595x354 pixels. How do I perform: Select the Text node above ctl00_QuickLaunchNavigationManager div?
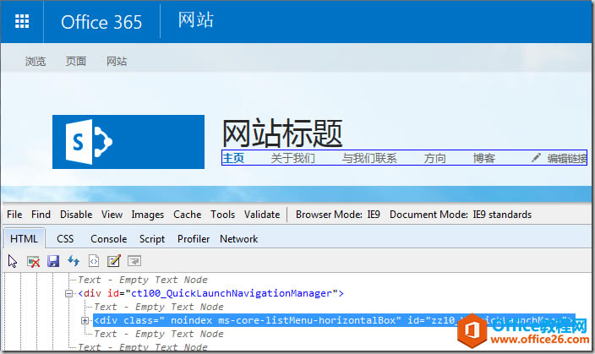point(143,280)
